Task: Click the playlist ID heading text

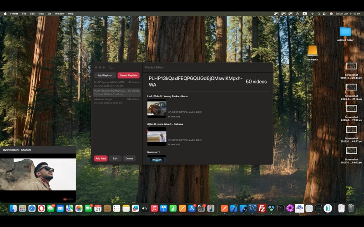Action: 196,82
